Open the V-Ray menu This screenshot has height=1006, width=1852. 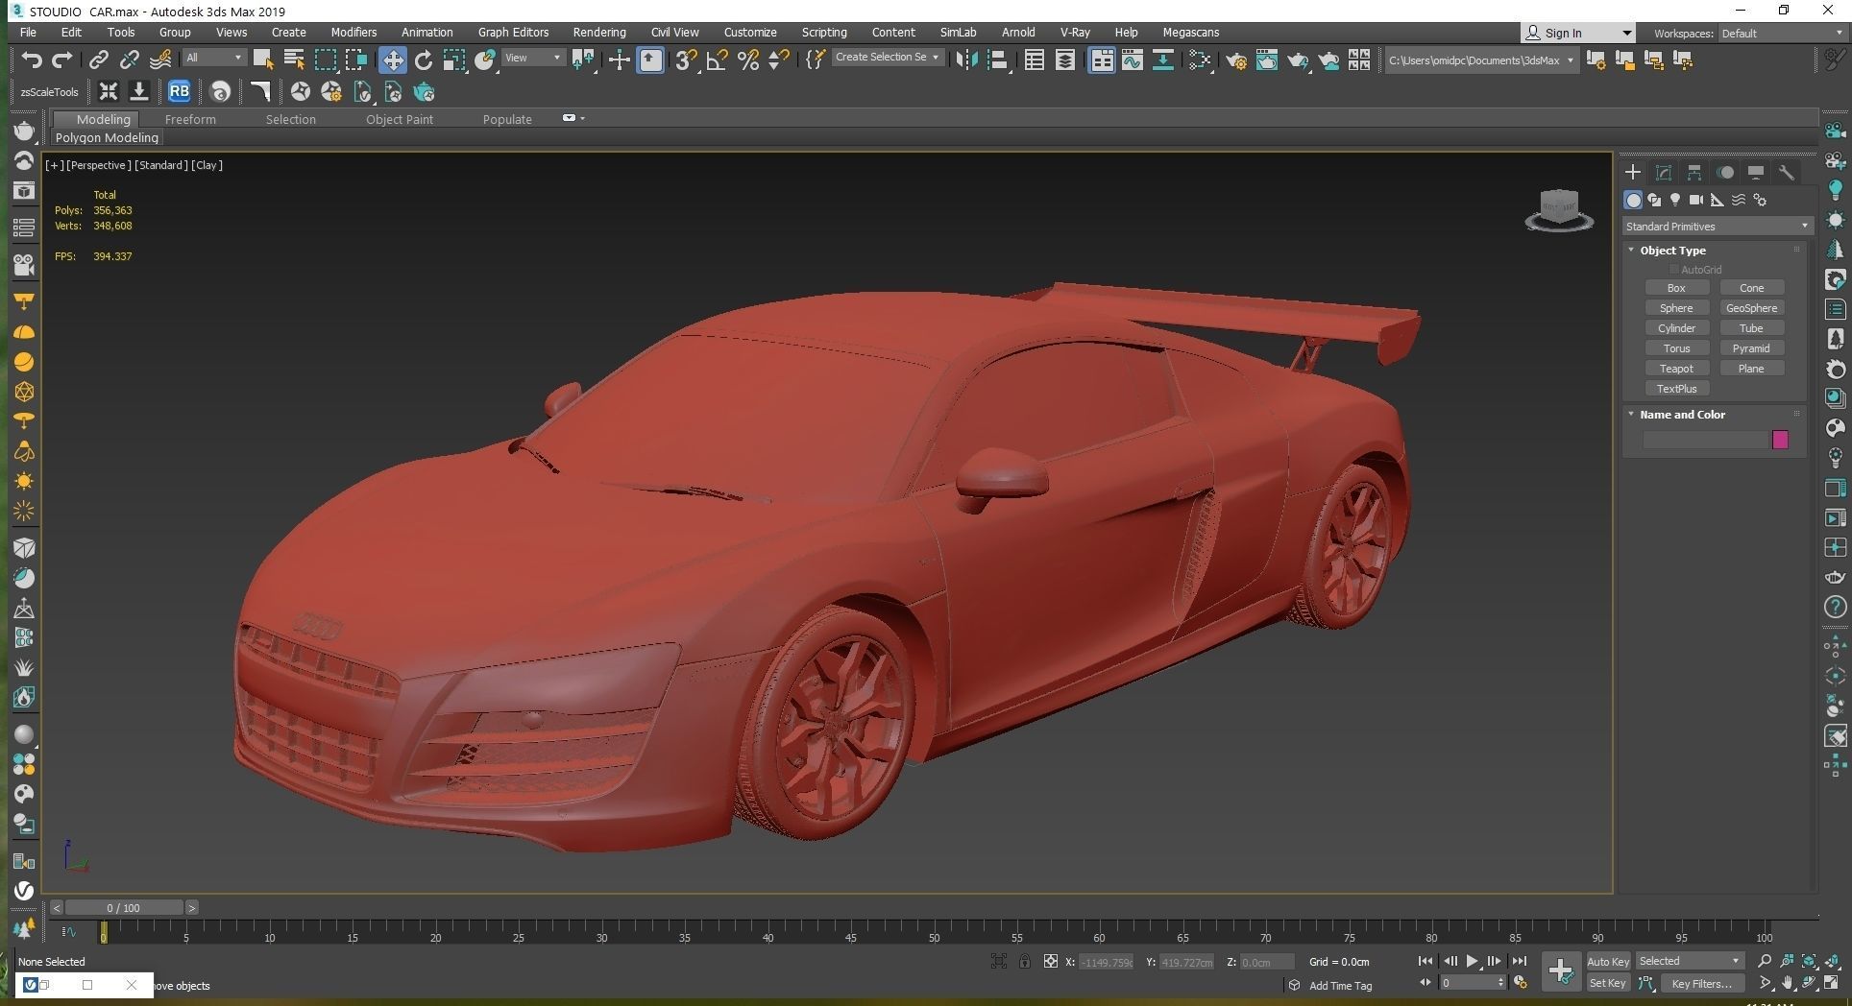[1074, 32]
